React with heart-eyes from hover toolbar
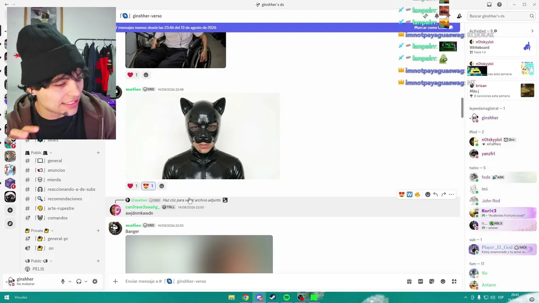This screenshot has width=539, height=303. (x=402, y=194)
